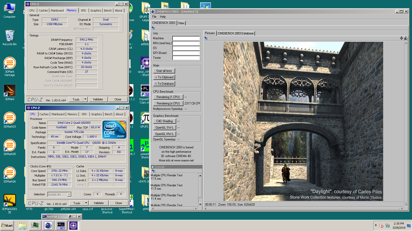Open Graphics tab in lower CPU-Z window

coord(97,114)
